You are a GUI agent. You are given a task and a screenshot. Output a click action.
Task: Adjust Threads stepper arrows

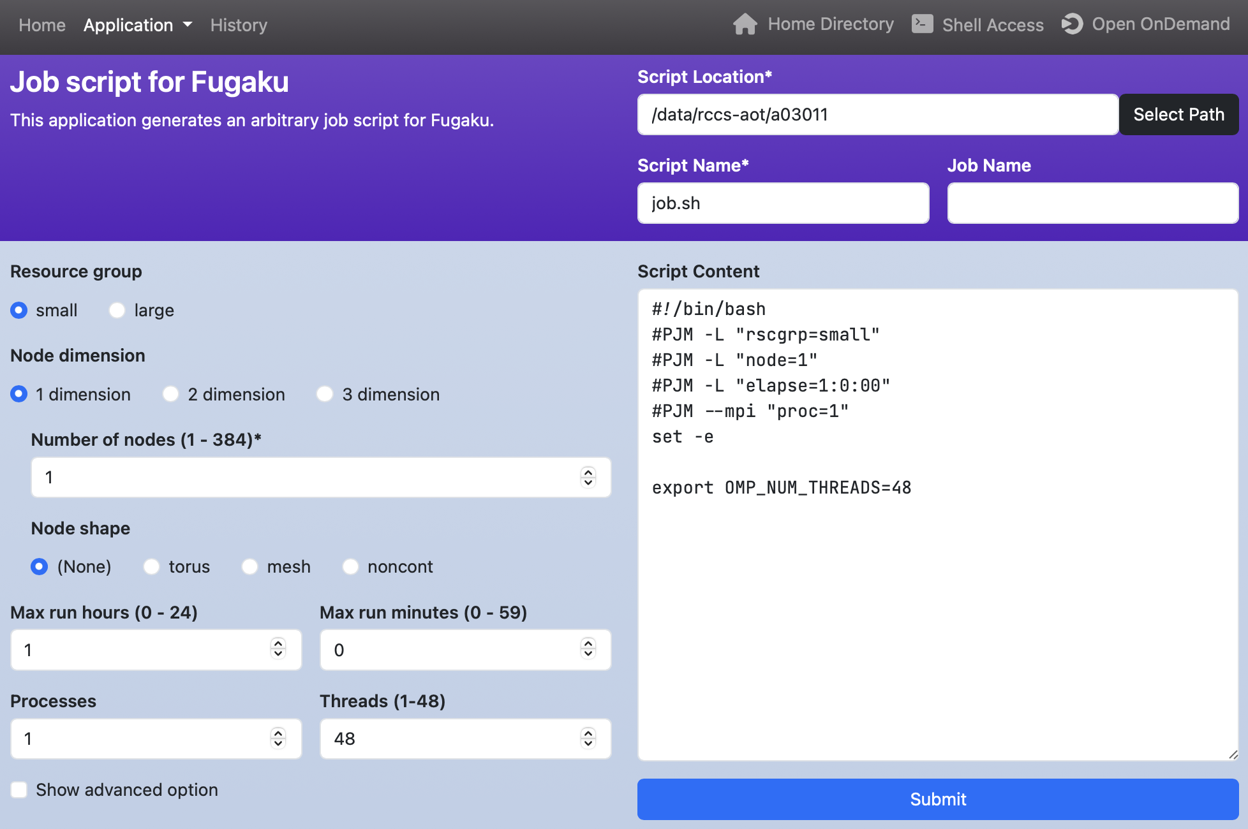point(588,738)
